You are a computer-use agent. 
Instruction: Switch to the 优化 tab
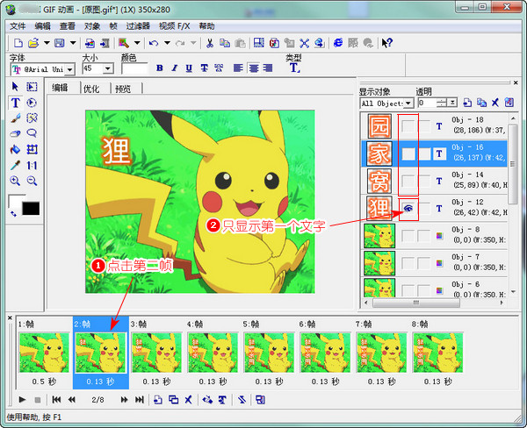click(91, 89)
